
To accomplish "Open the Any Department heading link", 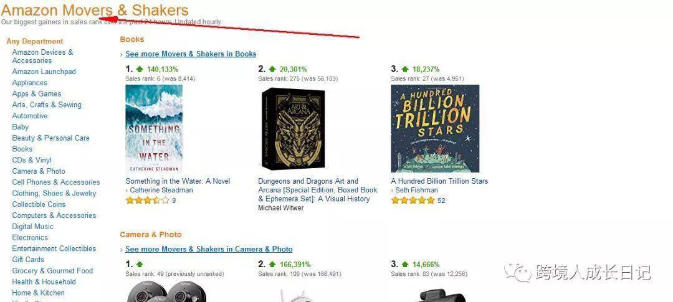I will pos(35,41).
